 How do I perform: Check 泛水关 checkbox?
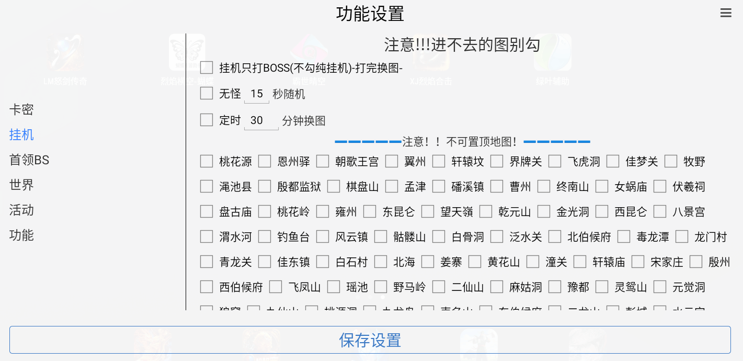[497, 236]
